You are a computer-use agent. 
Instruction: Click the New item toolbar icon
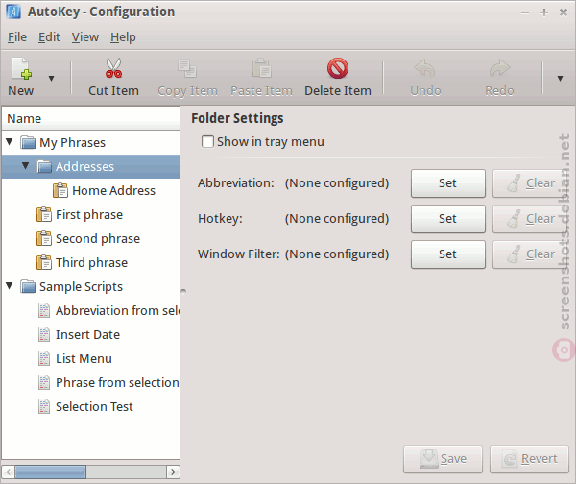[22, 69]
